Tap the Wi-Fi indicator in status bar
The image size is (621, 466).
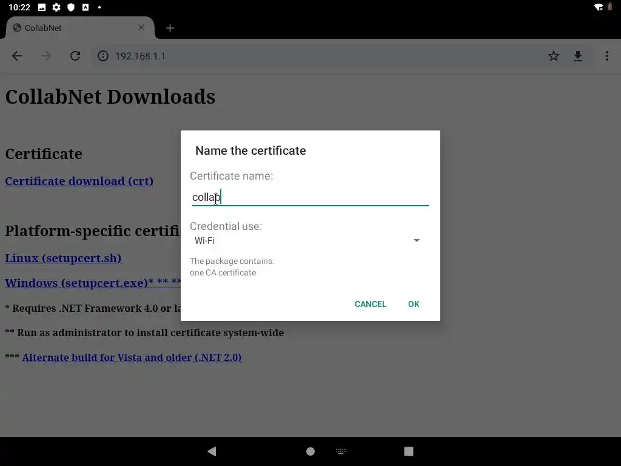tap(599, 7)
